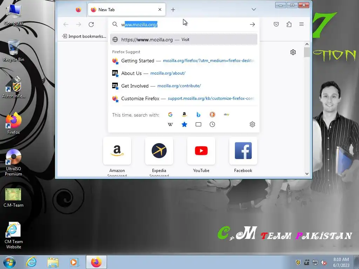Screen dimensions: 359x269
Task: Select the UltraISO Premium desktop shortcut
Action: [x=14, y=163]
